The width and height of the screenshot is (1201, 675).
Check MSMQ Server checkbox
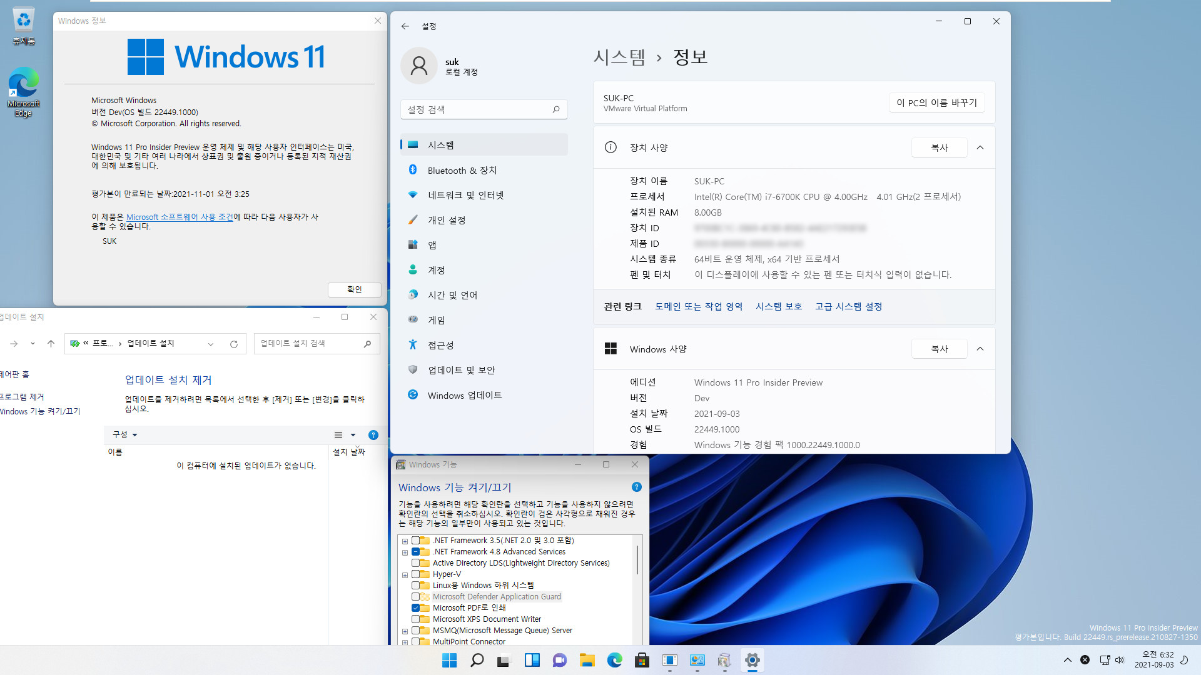(415, 631)
